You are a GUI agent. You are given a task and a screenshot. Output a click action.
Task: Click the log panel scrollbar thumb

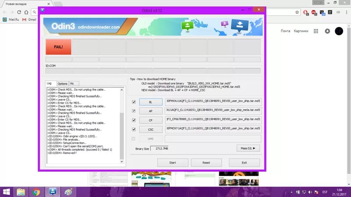[122, 135]
